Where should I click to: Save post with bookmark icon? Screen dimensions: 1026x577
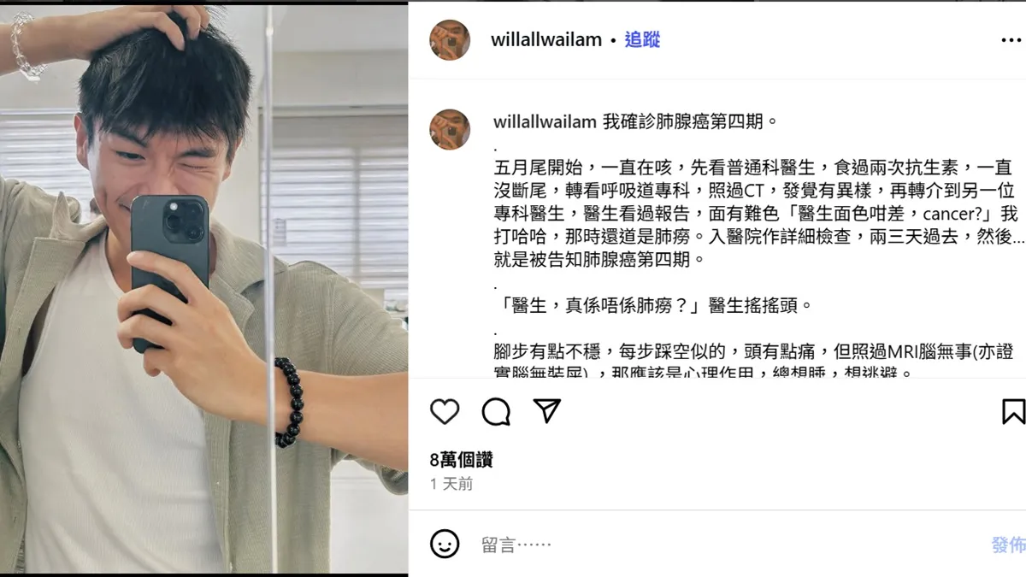(x=1014, y=411)
